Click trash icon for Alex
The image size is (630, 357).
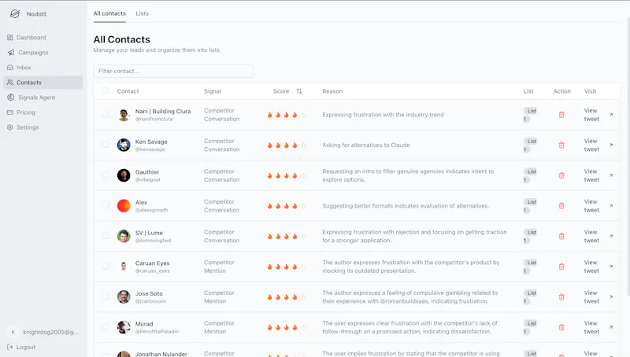(x=561, y=206)
